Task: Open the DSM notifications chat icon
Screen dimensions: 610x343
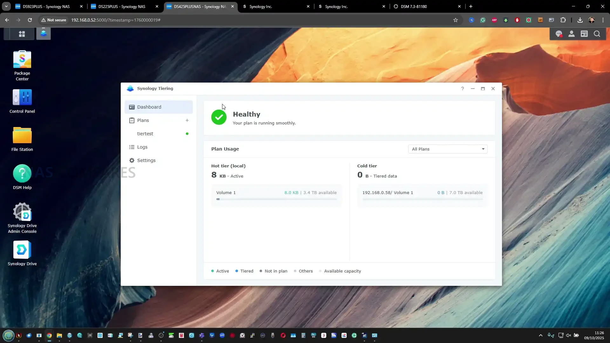Action: click(559, 34)
